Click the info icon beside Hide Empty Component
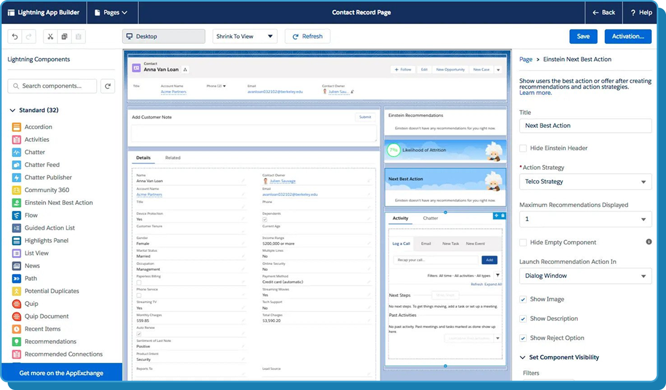 pyautogui.click(x=649, y=242)
